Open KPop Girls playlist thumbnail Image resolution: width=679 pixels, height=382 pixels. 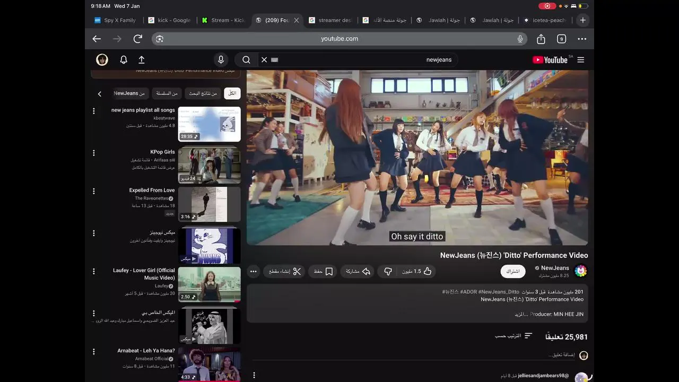pos(210,165)
